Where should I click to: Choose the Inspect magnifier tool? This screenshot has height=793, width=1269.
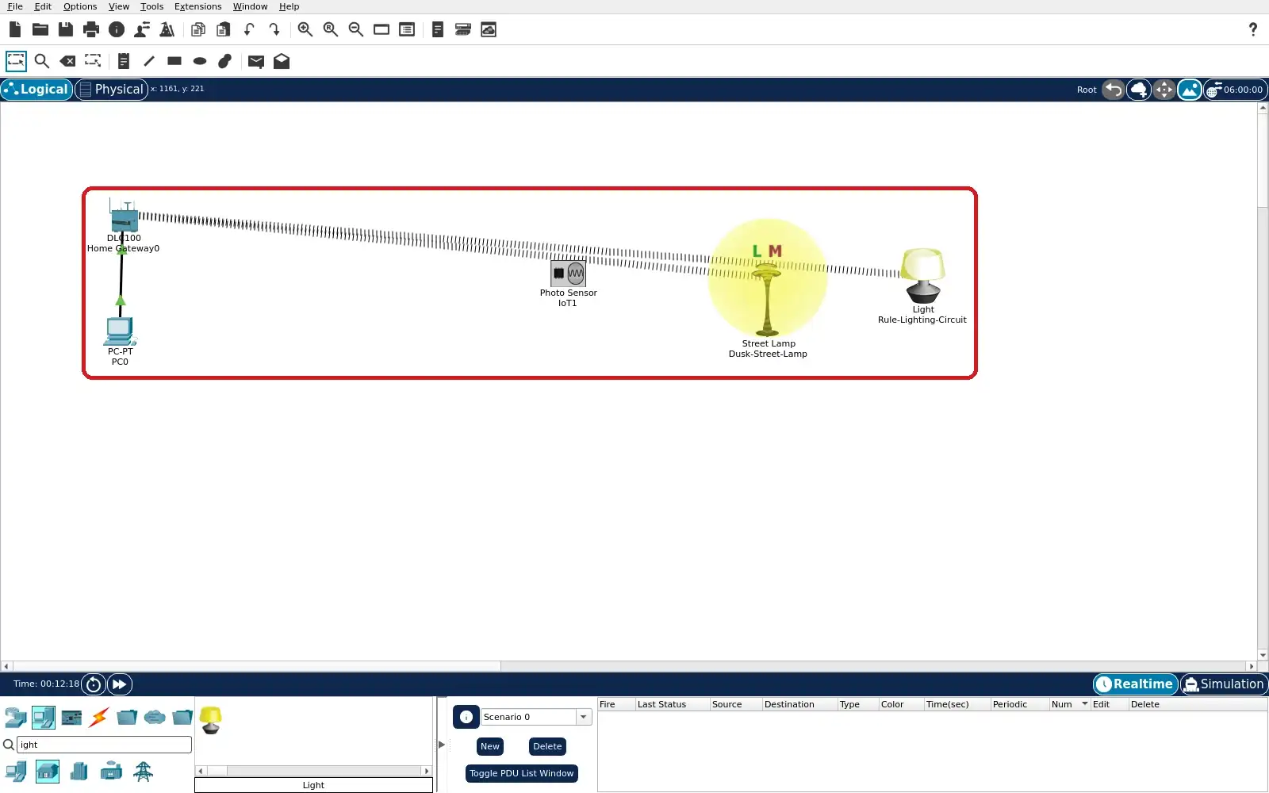[x=42, y=61]
